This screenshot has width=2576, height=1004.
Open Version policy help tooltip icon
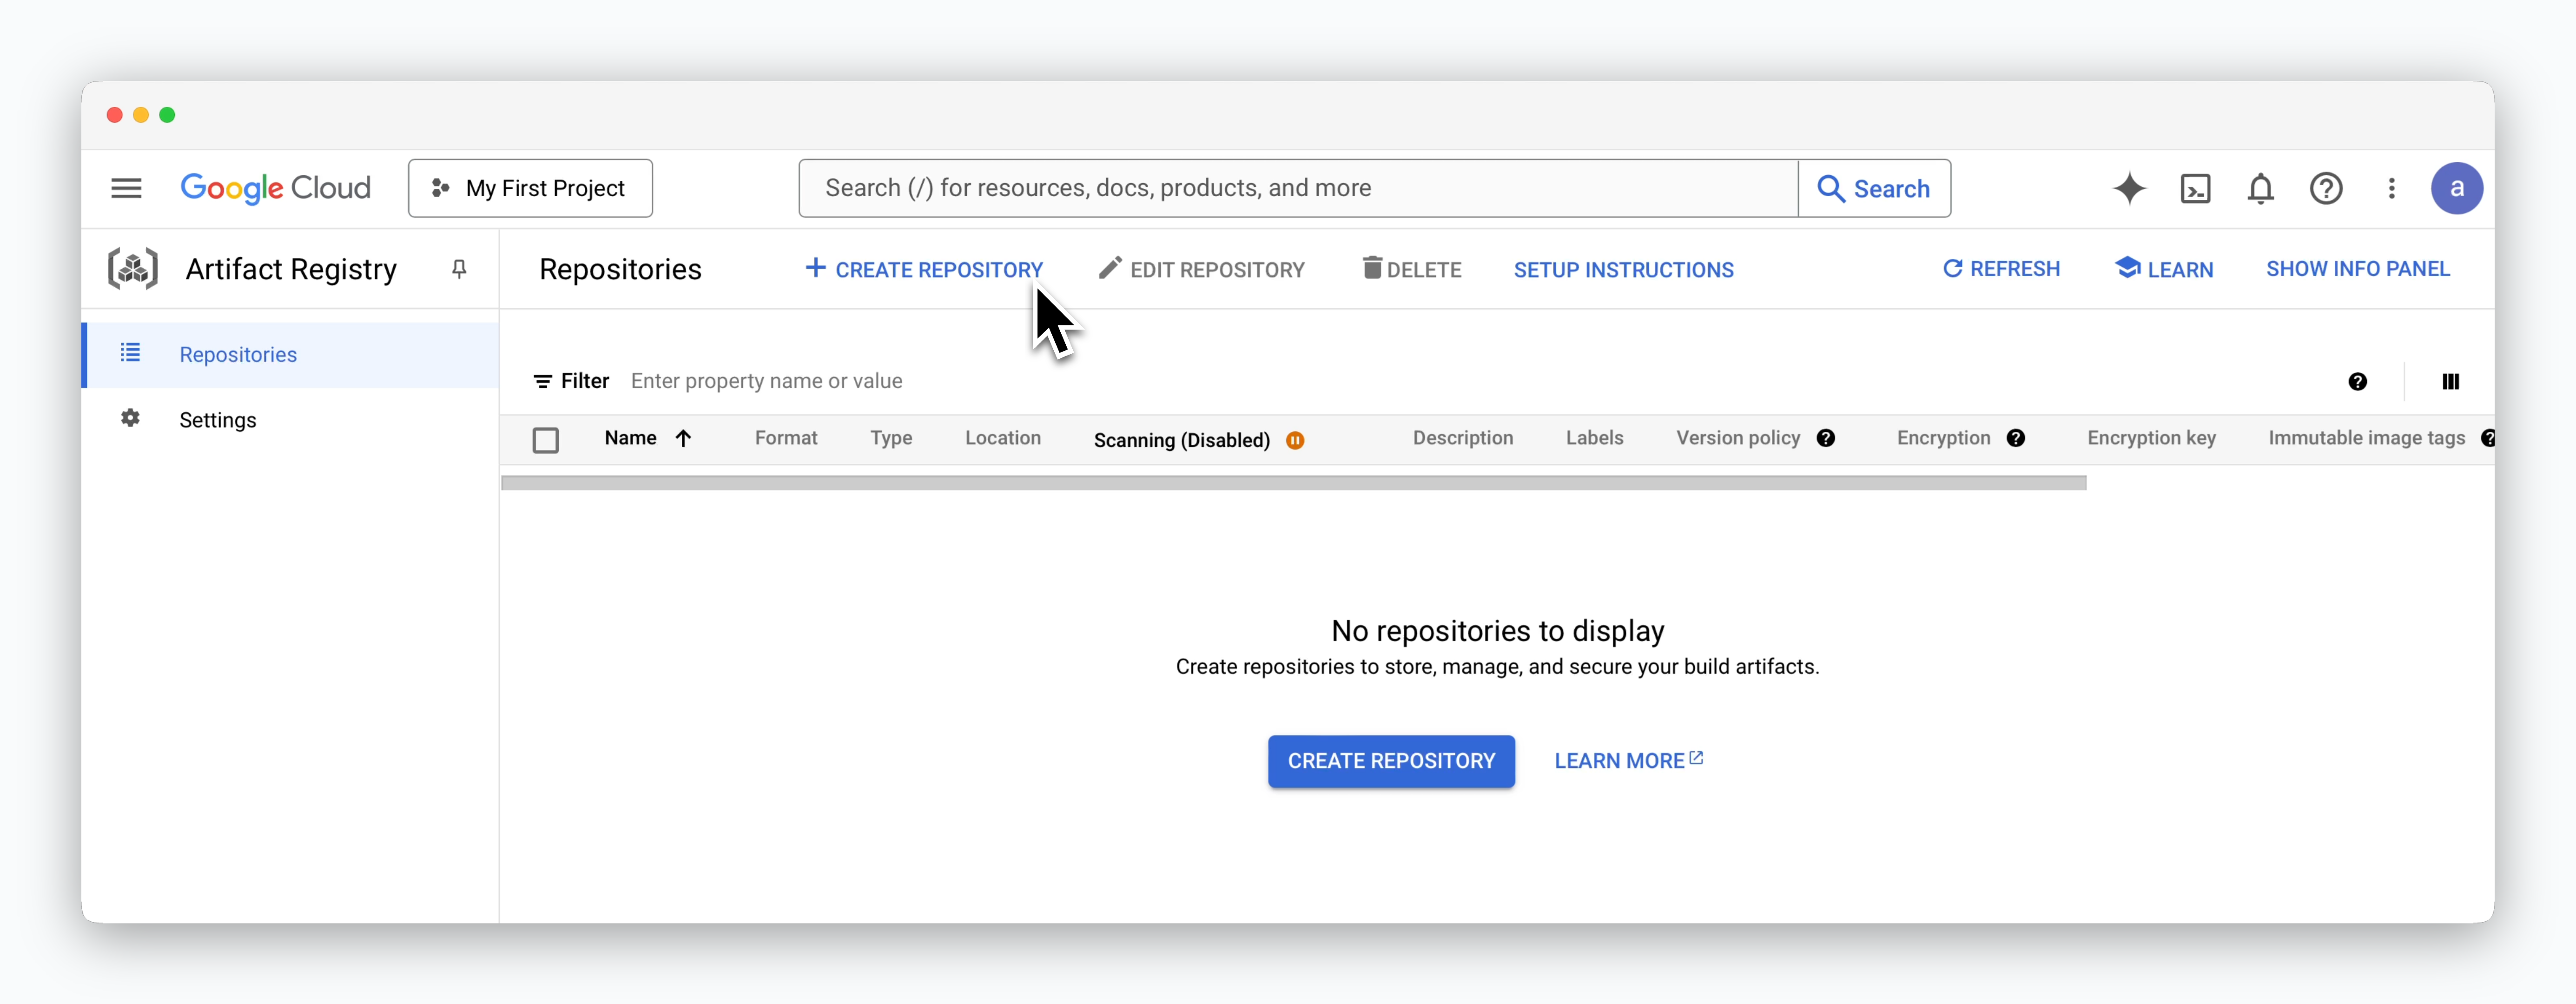tap(1825, 438)
